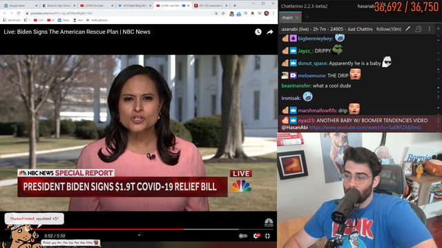Image resolution: width=442 pixels, height=248 pixels.
Task: Click the Watch Later clock icon
Action: coord(258,32)
